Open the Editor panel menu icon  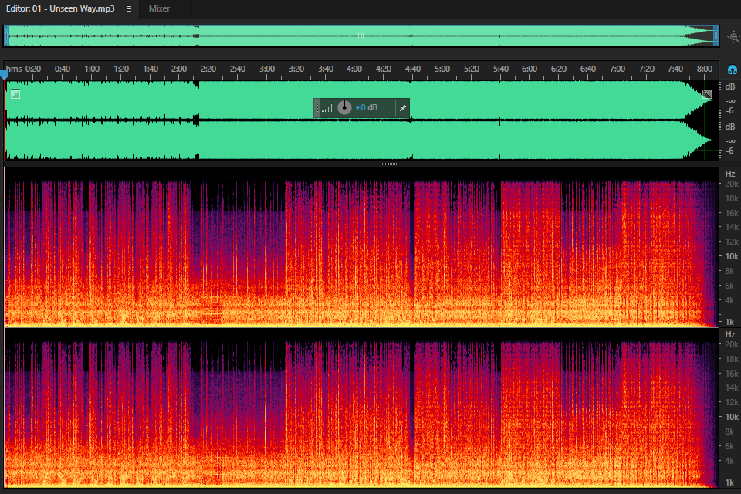tap(129, 9)
